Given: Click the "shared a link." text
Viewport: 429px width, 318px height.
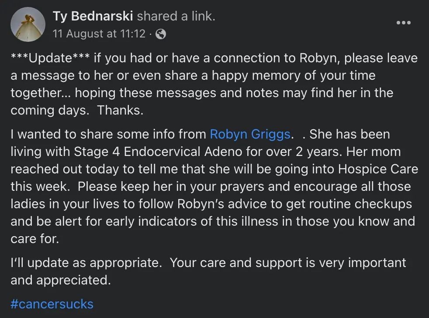Looking at the screenshot, I should [176, 17].
